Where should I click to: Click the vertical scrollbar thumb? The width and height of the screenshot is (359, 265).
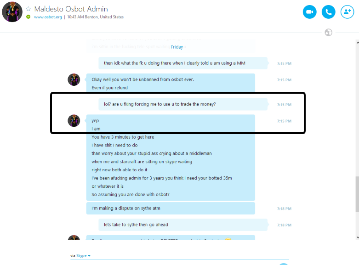[x=357, y=194]
